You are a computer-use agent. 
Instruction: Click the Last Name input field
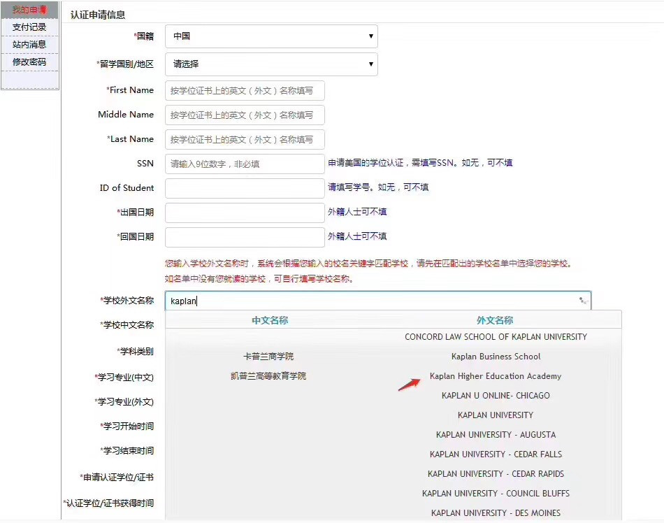tap(245, 139)
